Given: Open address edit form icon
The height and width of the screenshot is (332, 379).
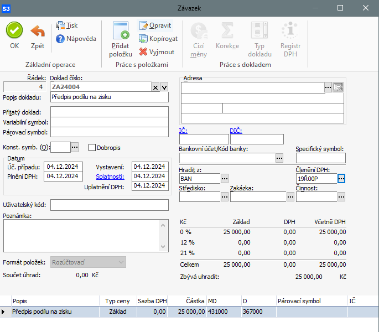Looking at the screenshot, I should coord(338,87).
